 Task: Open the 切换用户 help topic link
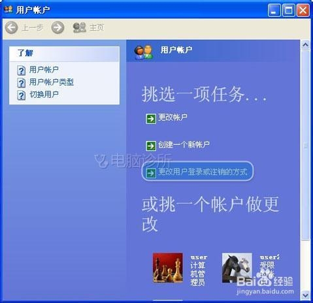click(x=44, y=95)
